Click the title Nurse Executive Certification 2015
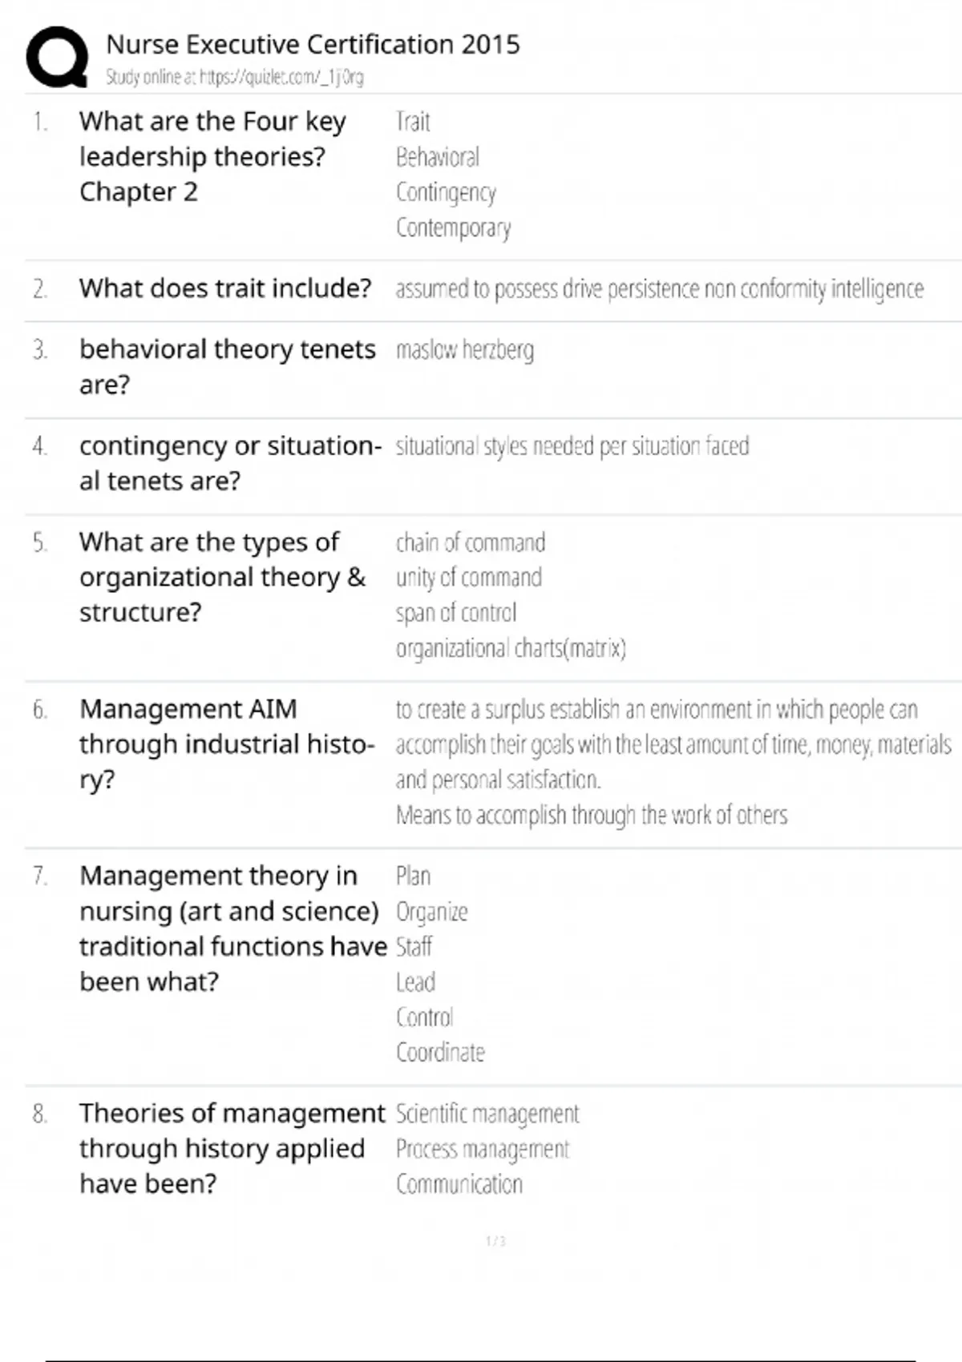 click(x=313, y=44)
